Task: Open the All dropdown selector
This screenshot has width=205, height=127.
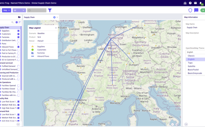Action: tap(19, 10)
